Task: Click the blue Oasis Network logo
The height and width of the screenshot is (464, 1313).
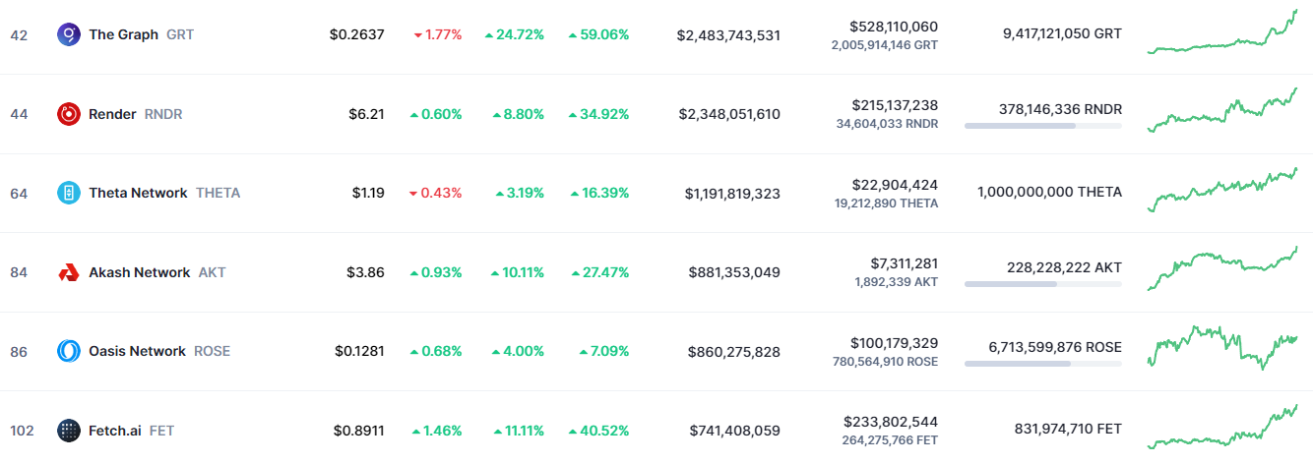Action: (69, 351)
